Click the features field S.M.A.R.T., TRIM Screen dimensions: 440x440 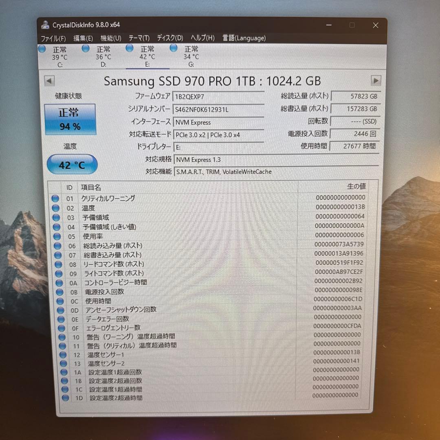[276, 172]
